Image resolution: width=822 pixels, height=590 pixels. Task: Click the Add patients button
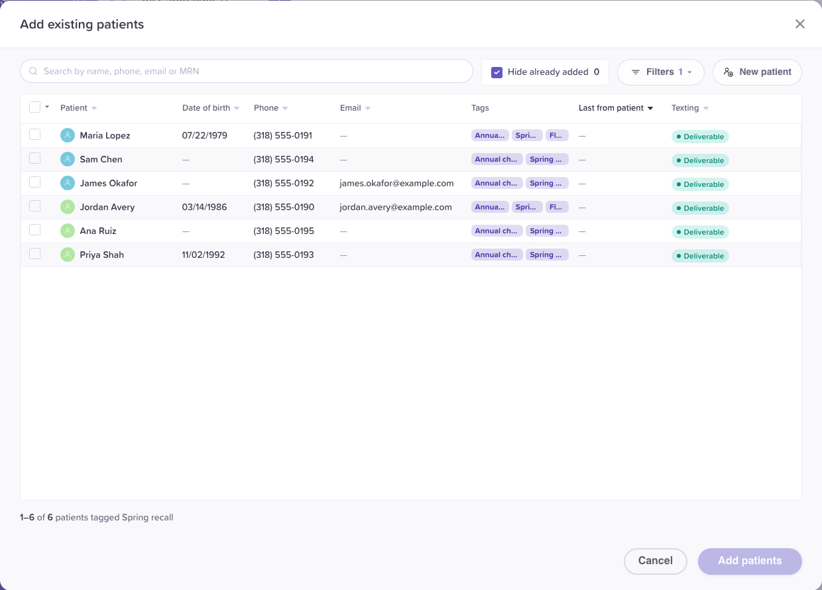750,561
